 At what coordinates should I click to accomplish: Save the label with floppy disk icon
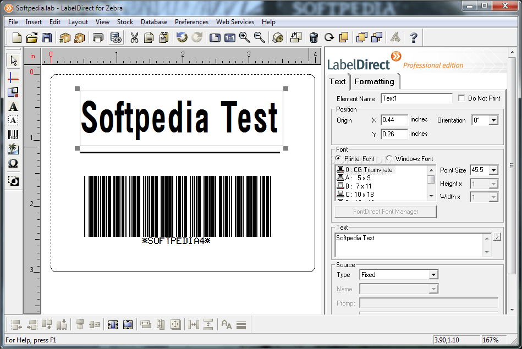[47, 37]
